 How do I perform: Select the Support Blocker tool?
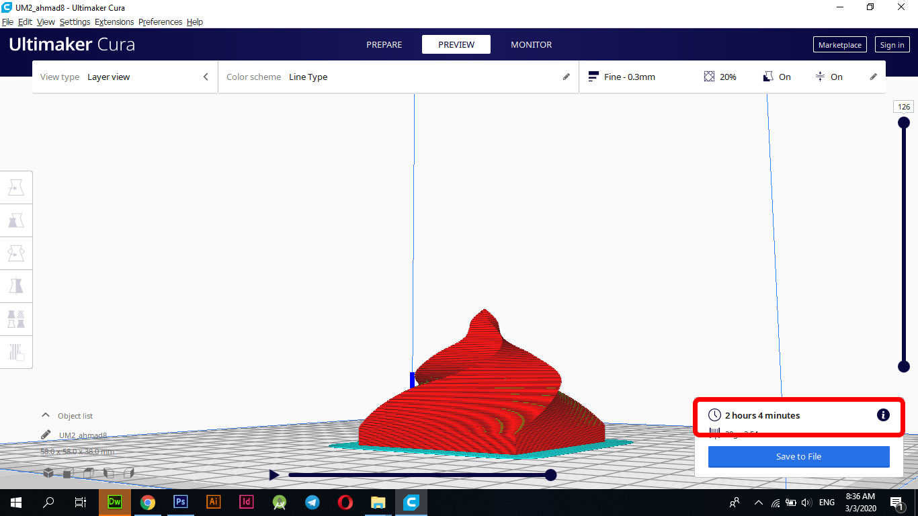16,351
